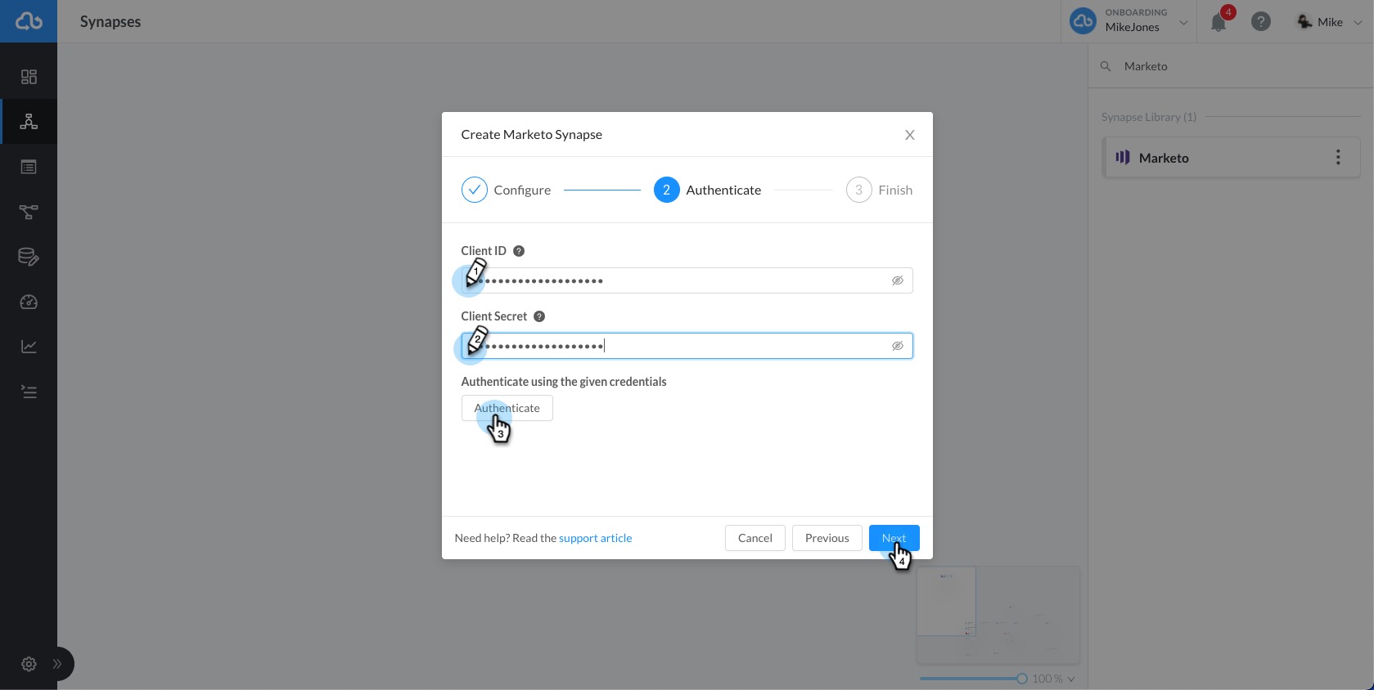Toggle Client Secret visibility eye icon
Image resolution: width=1374 pixels, height=690 pixels.
pos(898,346)
